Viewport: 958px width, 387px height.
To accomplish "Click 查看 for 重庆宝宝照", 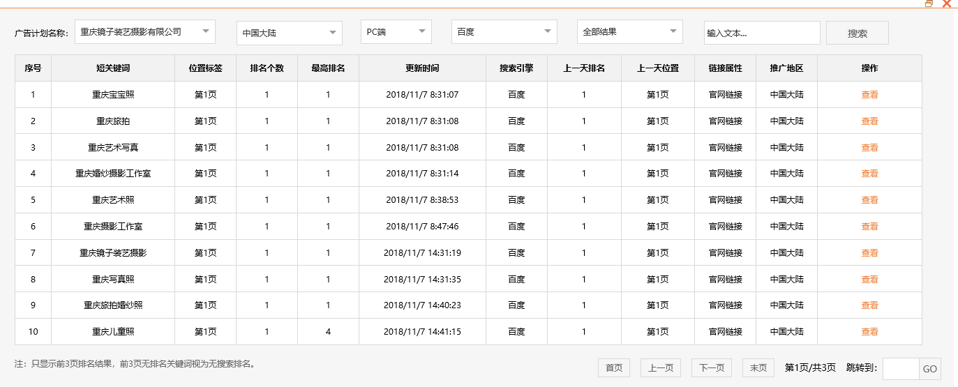I will click(869, 95).
